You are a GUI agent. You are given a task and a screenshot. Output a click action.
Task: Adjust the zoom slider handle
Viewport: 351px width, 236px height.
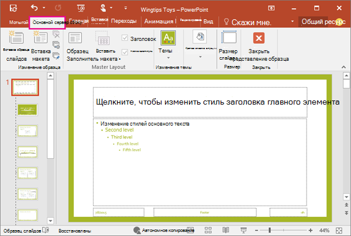click(270, 230)
